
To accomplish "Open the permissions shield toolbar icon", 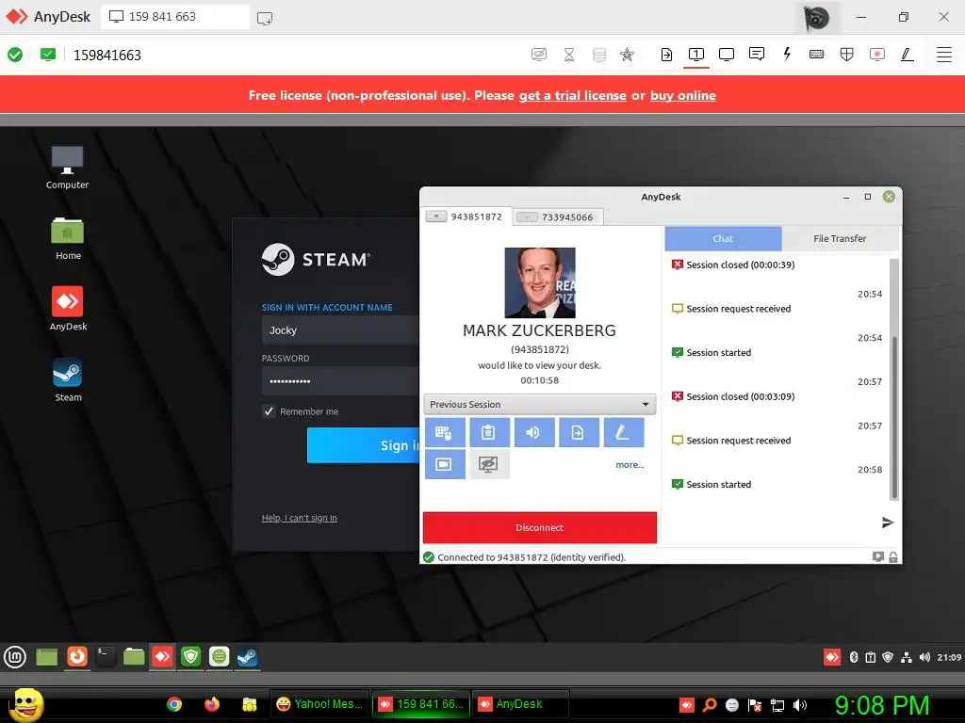I will point(847,55).
